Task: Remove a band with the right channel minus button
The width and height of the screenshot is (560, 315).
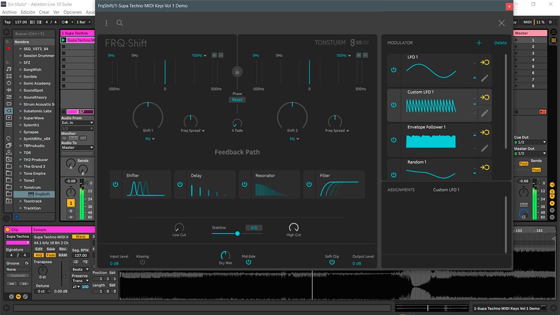Action: pos(365,55)
